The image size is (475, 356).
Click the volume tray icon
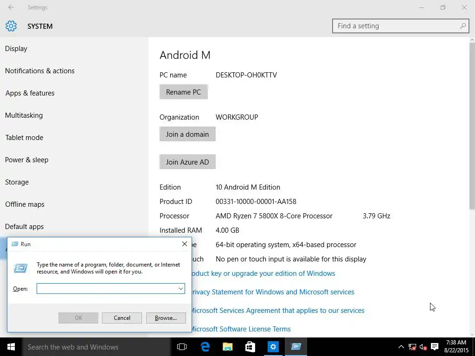(423, 347)
